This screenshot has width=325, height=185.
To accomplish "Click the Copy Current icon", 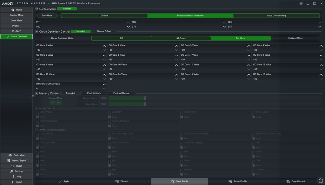I will click(x=288, y=182).
